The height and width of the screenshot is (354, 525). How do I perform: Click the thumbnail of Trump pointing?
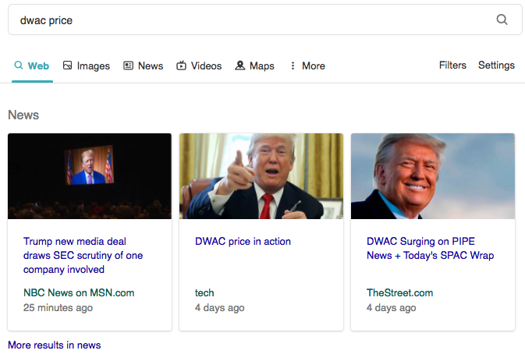(x=261, y=176)
